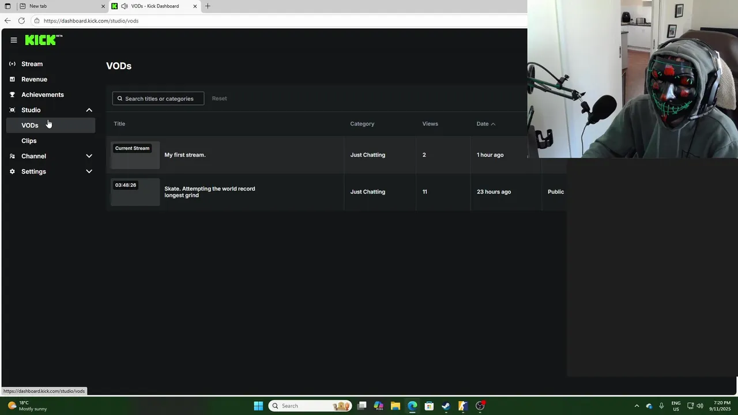
Task: Open 'My first stream.' VOD title
Action: tap(185, 155)
